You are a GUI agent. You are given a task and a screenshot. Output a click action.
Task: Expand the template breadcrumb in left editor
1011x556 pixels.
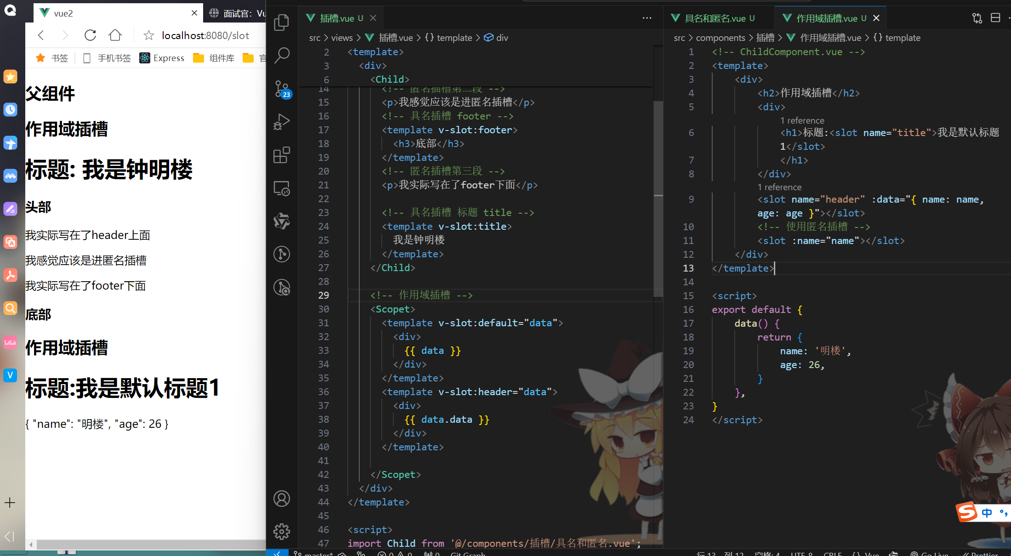[449, 38]
